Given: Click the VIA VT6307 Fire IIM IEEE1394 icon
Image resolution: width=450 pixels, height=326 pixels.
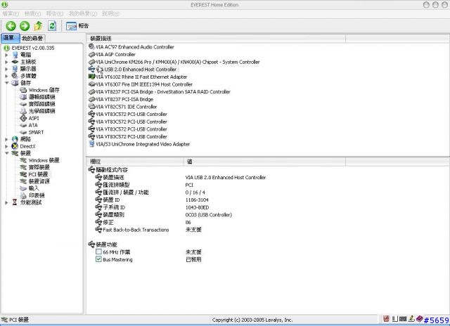Looking at the screenshot, I should (x=91, y=84).
